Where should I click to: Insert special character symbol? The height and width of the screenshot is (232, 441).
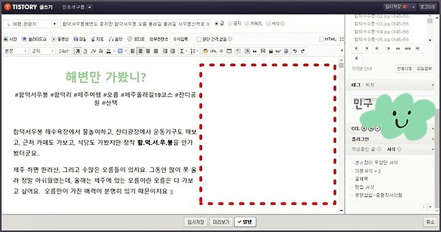(222, 51)
